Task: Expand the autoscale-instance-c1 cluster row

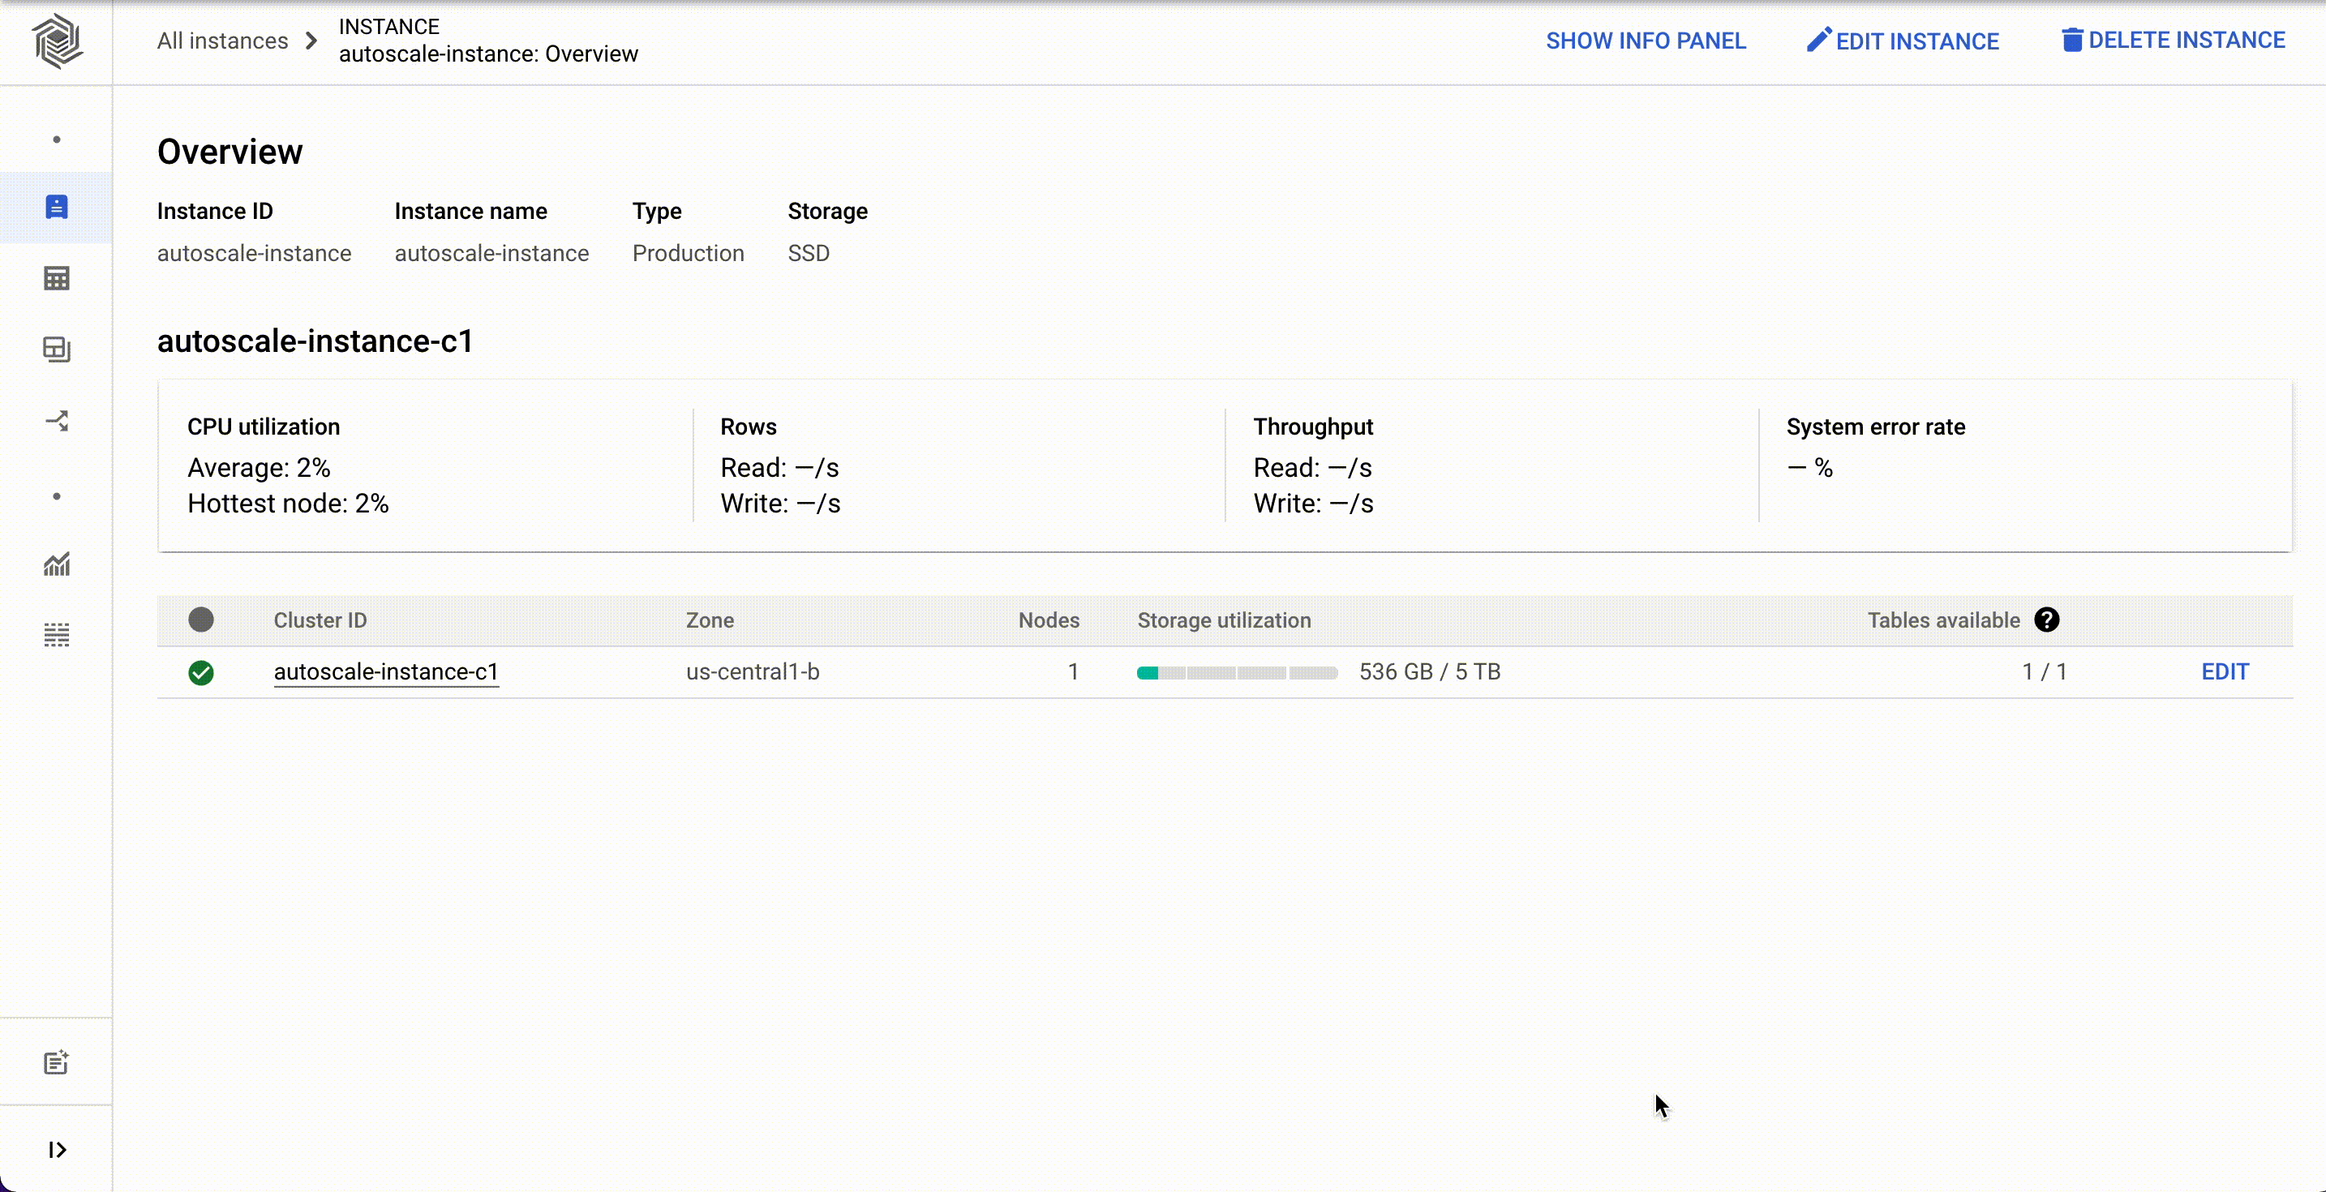Action: [x=384, y=671]
